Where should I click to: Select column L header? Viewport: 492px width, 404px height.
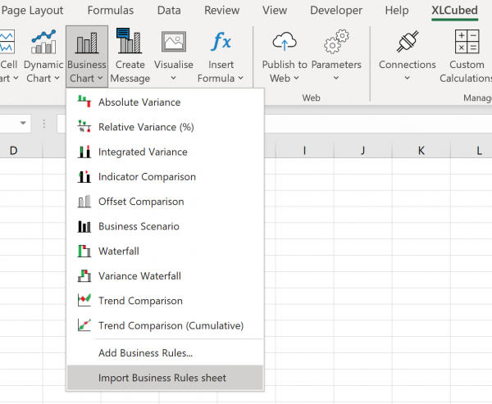[471, 151]
